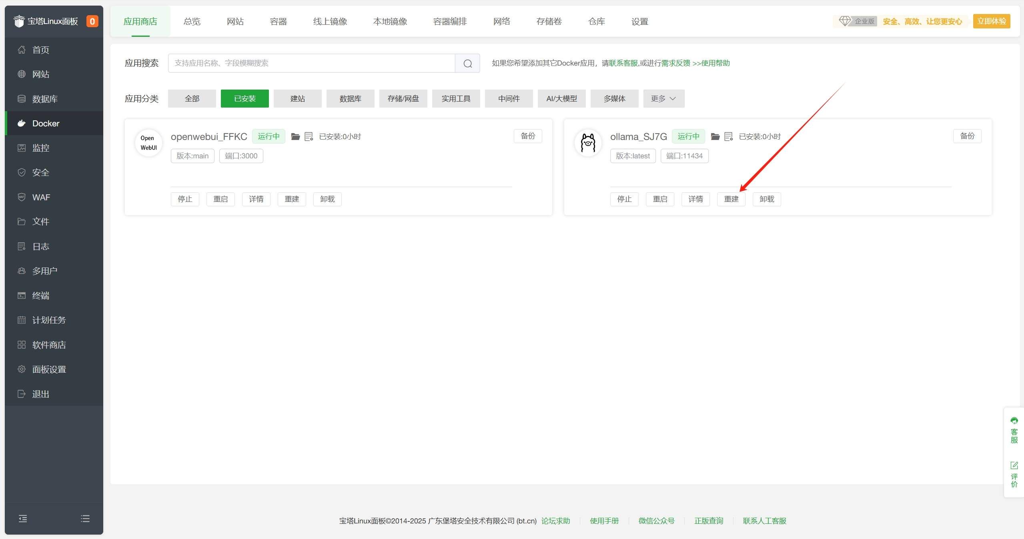1024x539 pixels.
Task: Expand the 更多 categories dropdown
Action: pos(663,98)
